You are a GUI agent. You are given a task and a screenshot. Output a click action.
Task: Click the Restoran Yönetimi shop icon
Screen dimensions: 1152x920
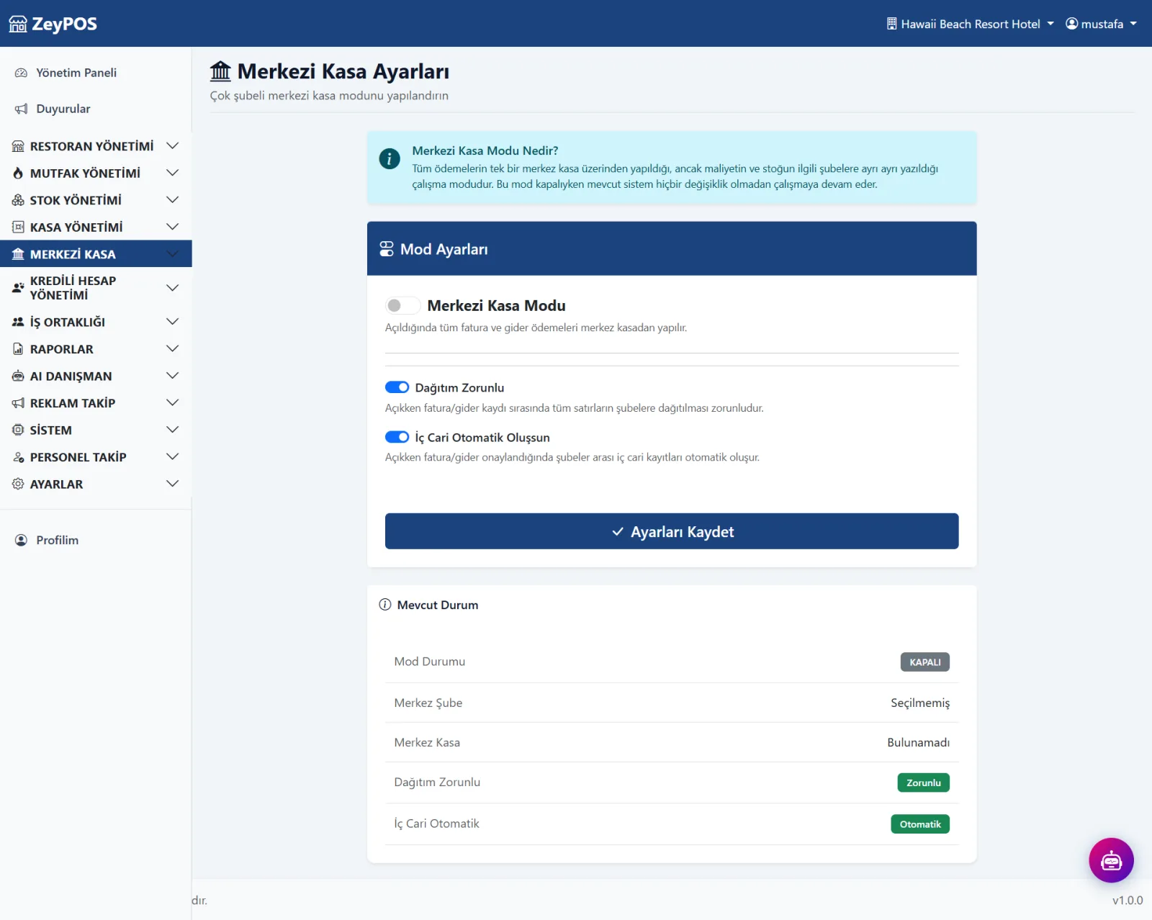click(18, 146)
